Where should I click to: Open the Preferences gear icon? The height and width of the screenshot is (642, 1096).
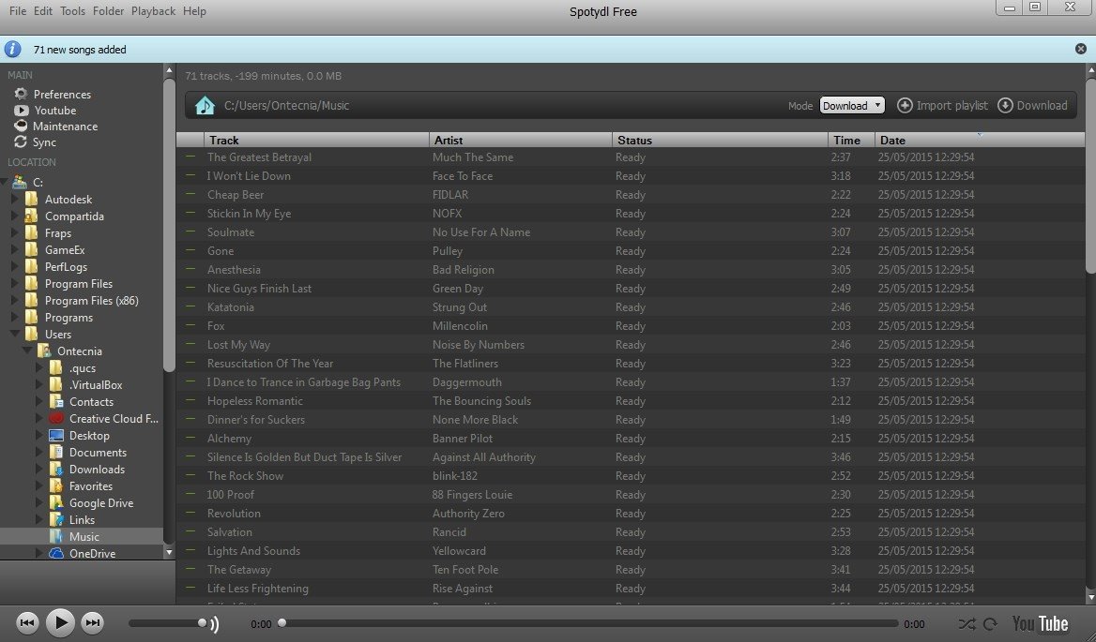tap(21, 94)
